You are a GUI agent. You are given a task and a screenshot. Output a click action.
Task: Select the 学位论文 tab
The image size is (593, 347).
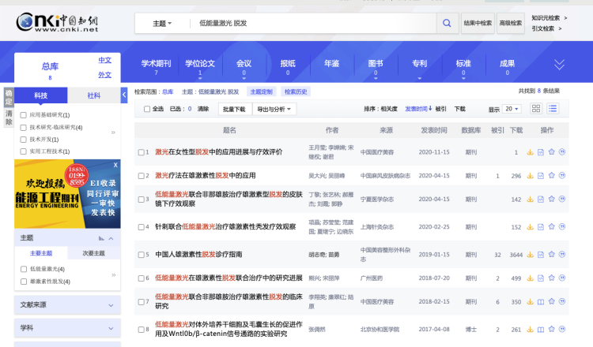tap(200, 66)
